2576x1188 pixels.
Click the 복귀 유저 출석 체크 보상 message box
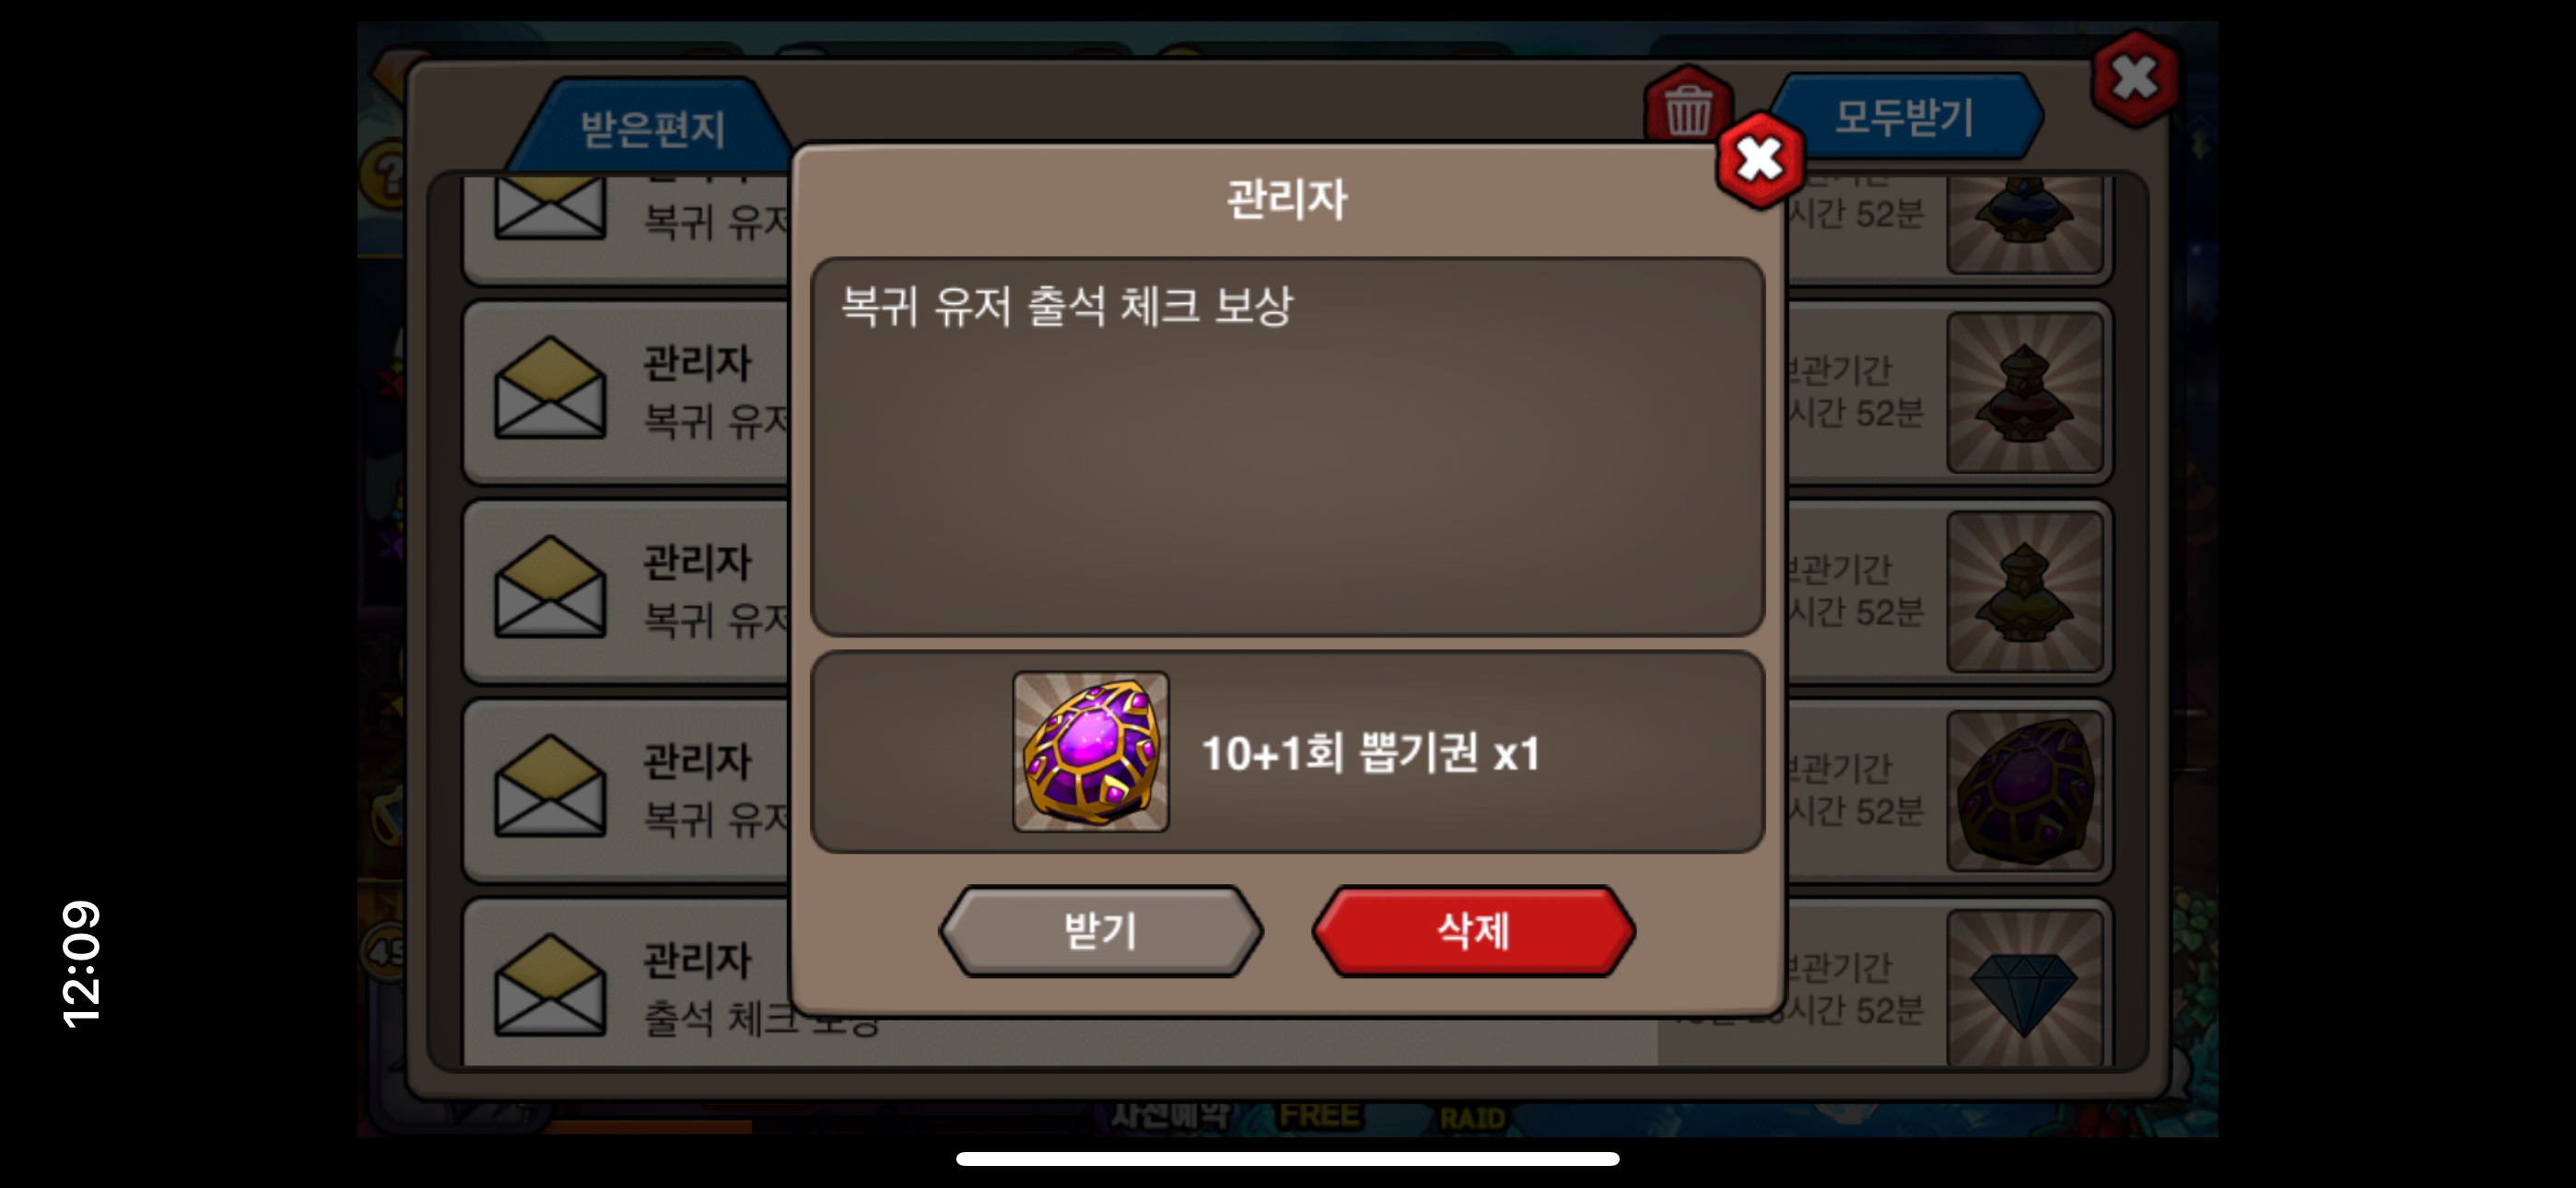pyautogui.click(x=1287, y=447)
